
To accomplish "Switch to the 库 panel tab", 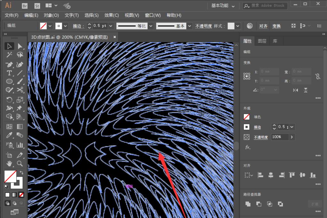I will click(275, 41).
